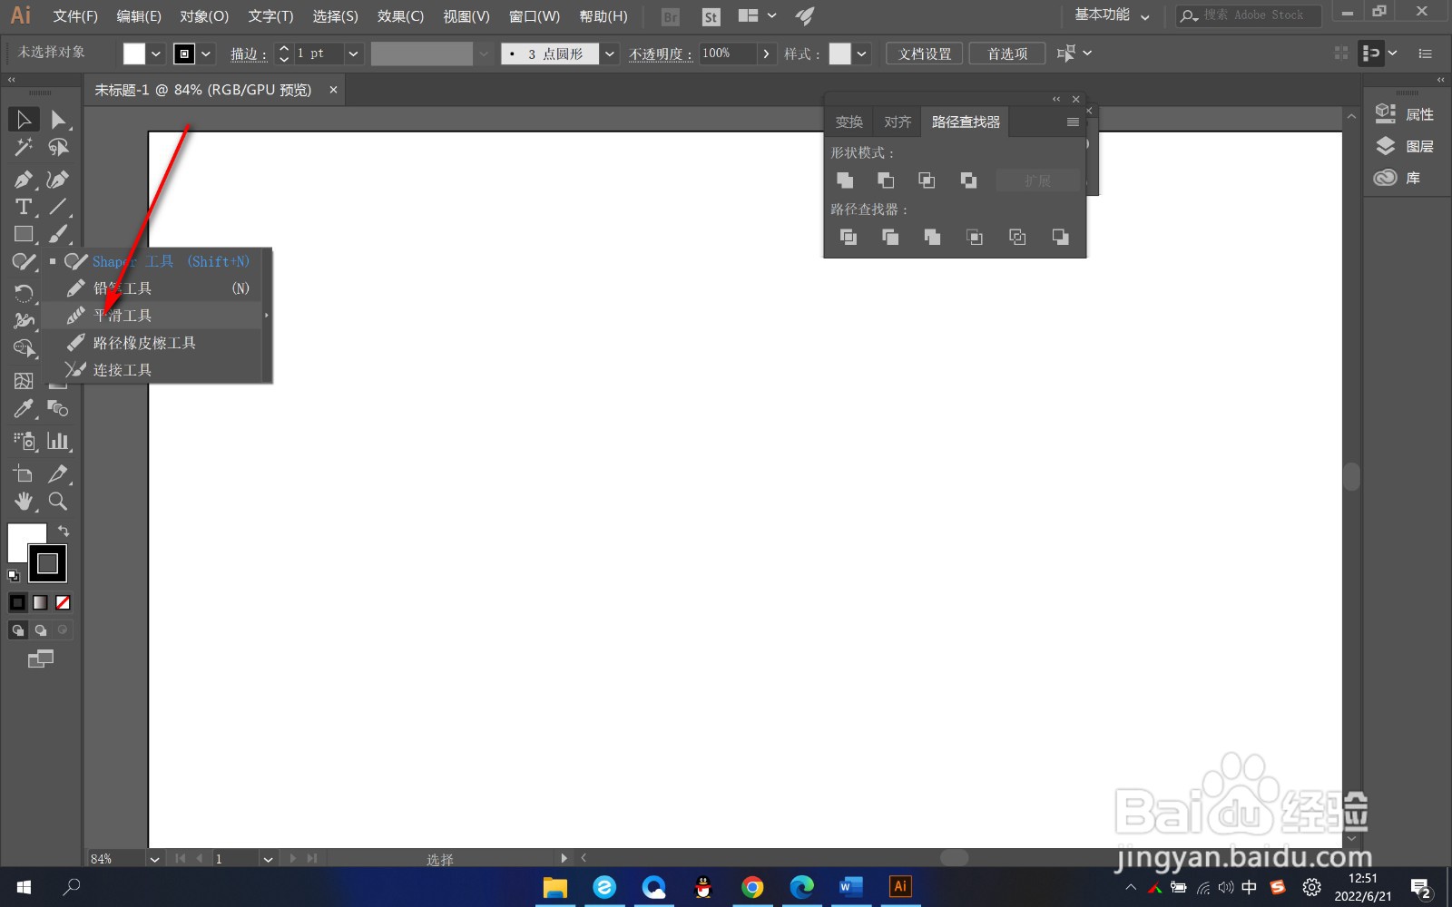Viewport: 1452px width, 907px height.
Task: Click the Intersect shape mode icon
Action: point(927,180)
